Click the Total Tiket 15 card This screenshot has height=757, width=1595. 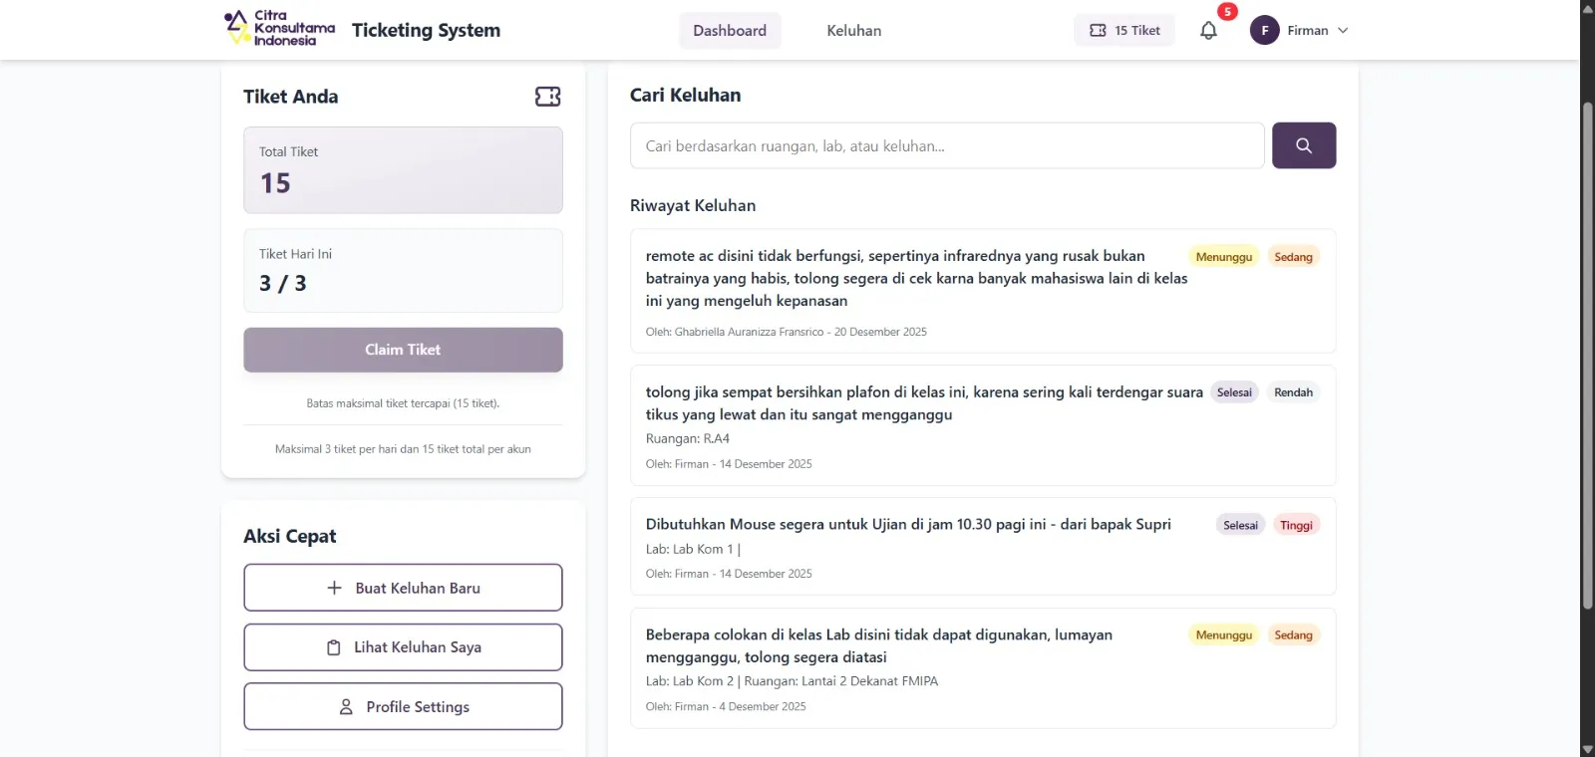[x=403, y=170]
